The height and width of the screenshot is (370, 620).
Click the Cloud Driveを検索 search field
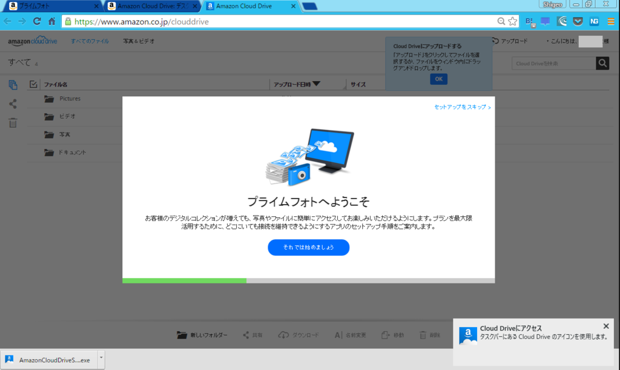pyautogui.click(x=553, y=63)
